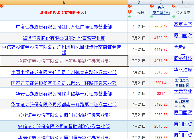Open 华泰证券成都南一环路第二证券营业部 link
Viewport: 194px width, 139px height.
tap(64, 105)
